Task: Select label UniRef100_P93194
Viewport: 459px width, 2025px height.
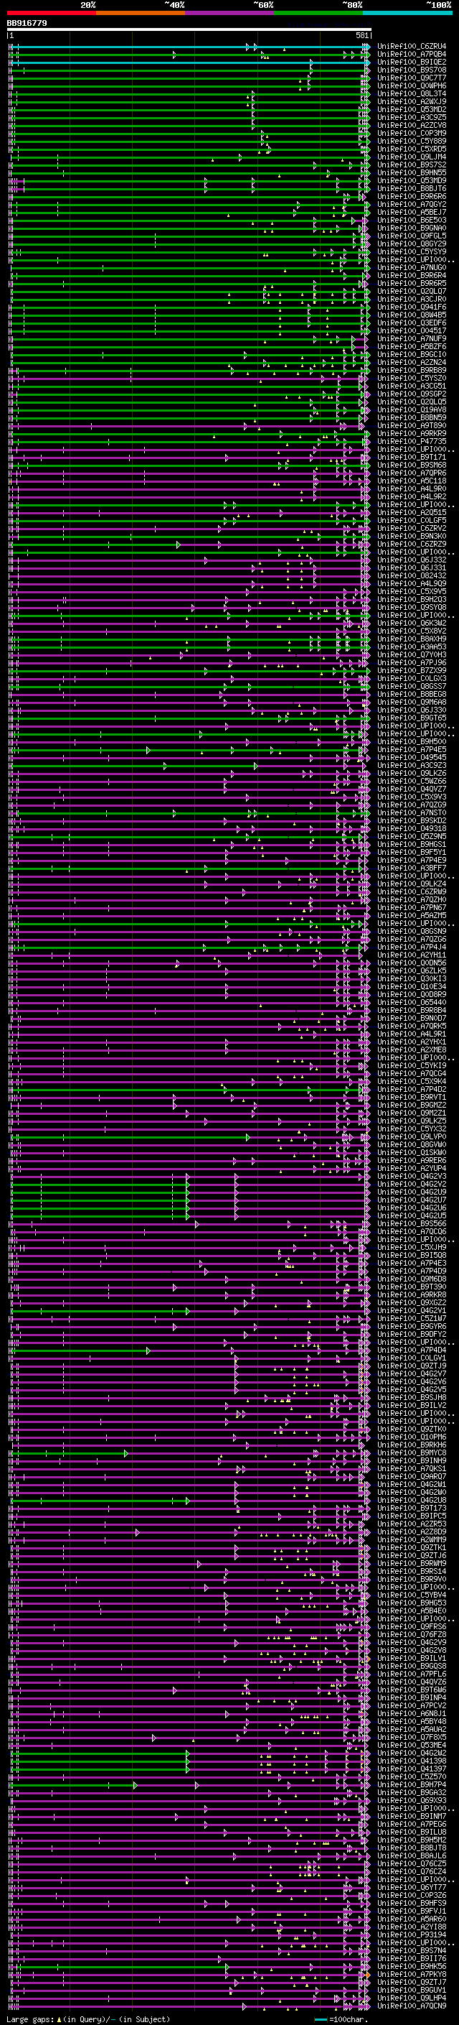Action: [x=412, y=1934]
